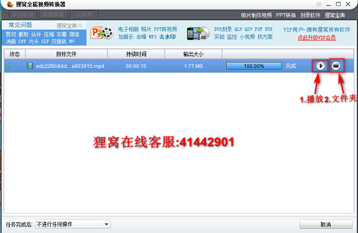
Task: Click the 目标文件 column header
Action: [x=66, y=54]
